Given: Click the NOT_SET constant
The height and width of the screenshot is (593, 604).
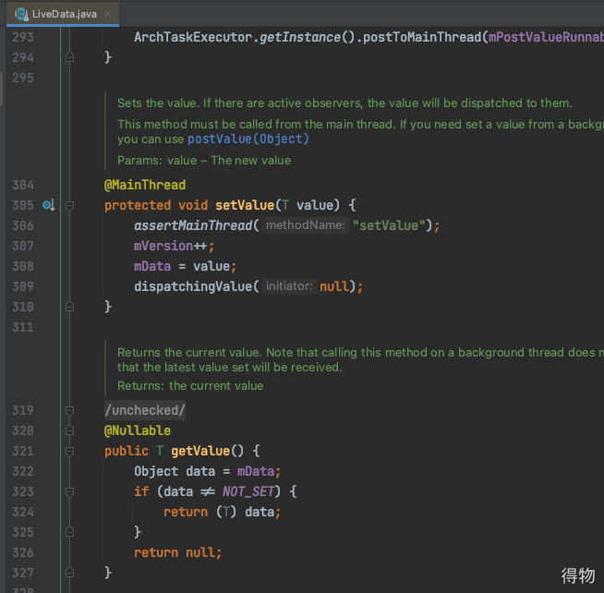Looking at the screenshot, I should 249,491.
